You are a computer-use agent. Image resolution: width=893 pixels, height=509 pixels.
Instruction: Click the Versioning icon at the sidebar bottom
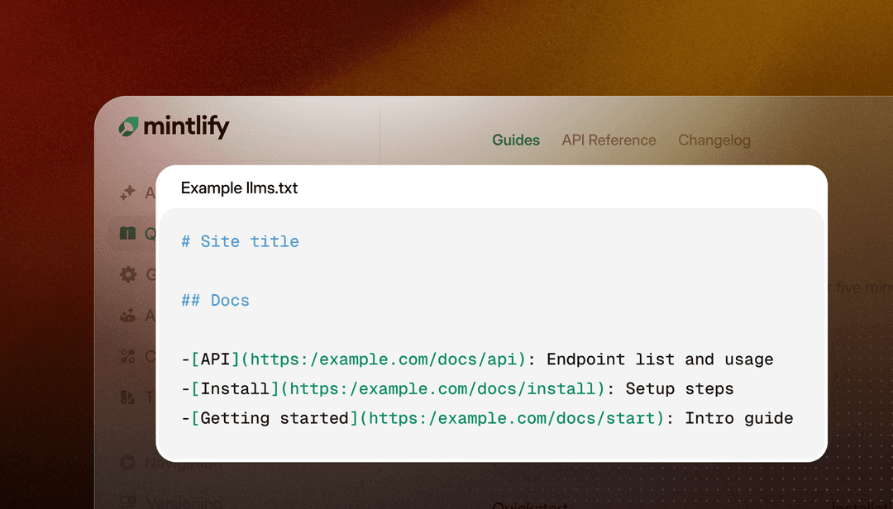pyautogui.click(x=130, y=502)
